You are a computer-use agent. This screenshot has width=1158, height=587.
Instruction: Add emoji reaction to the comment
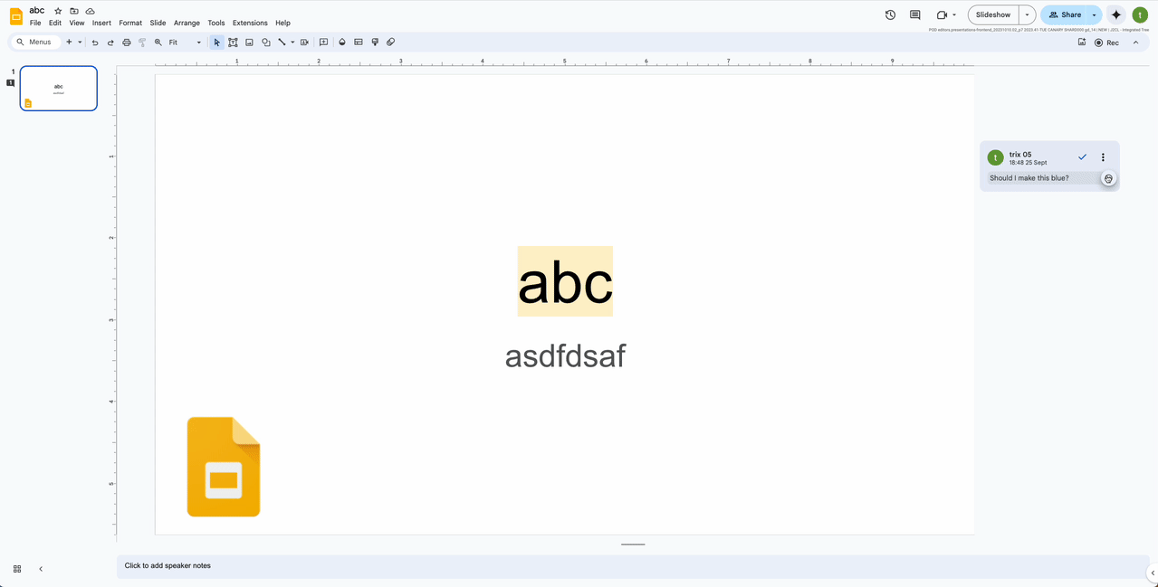pyautogui.click(x=1108, y=178)
